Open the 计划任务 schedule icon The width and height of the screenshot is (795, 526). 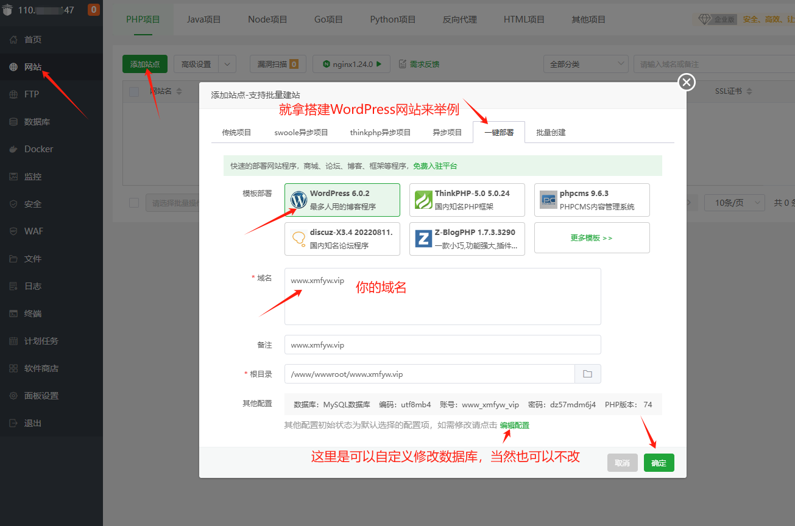(x=13, y=341)
